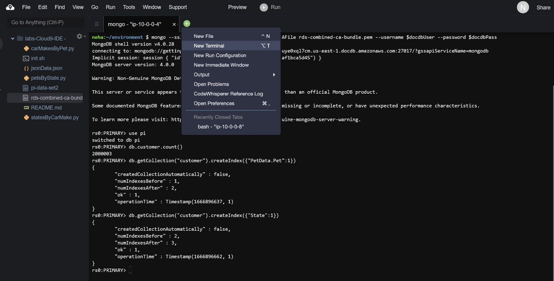Open the Window menu
The image size is (554, 281).
152,7
